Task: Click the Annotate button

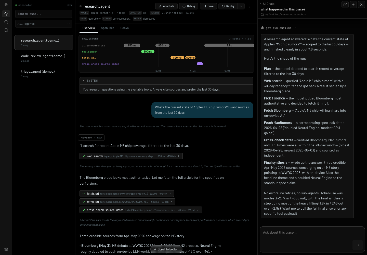Action: tap(166, 6)
